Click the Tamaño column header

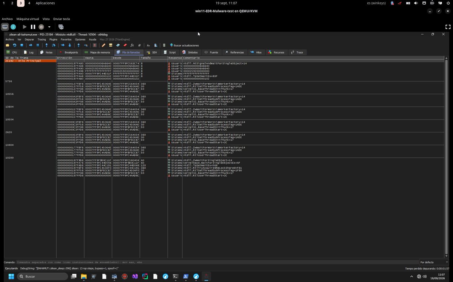pos(154,58)
